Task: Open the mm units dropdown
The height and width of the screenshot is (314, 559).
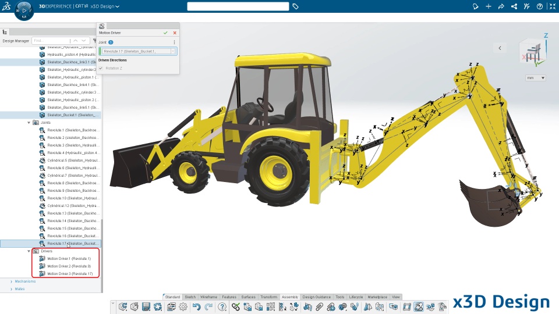Action: (536, 77)
